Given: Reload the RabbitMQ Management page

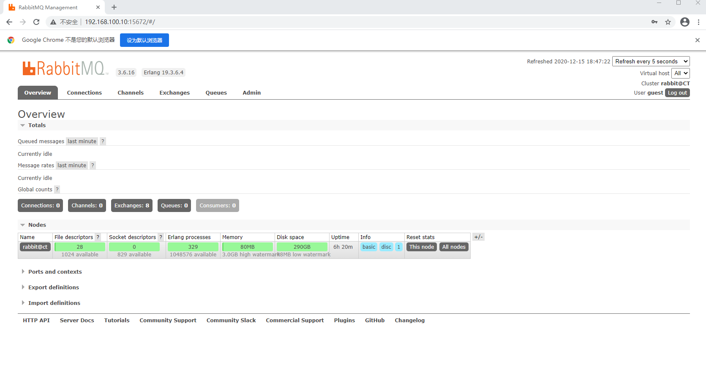Looking at the screenshot, I should [x=36, y=22].
